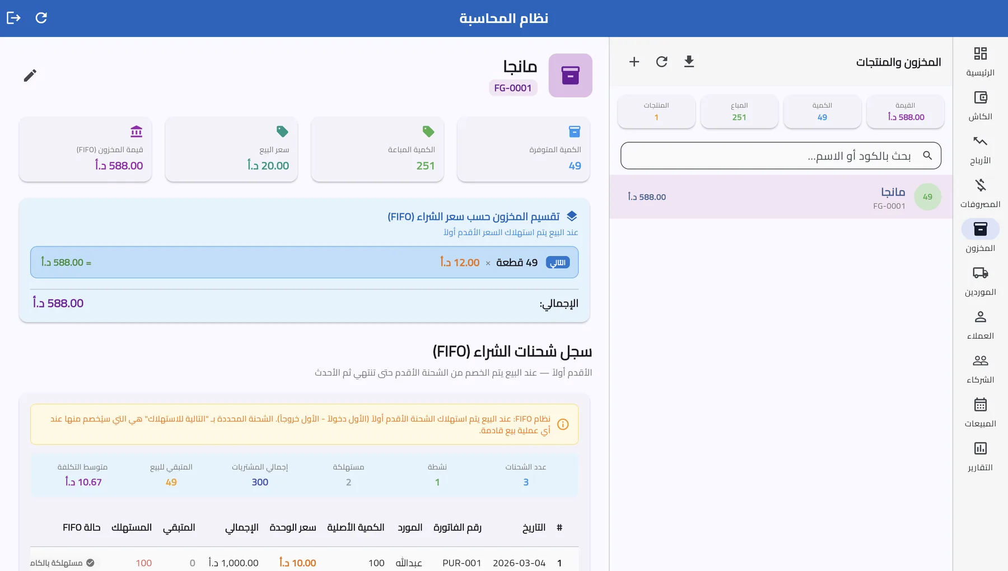Image resolution: width=1008 pixels, height=571 pixels.
Task: Go to the الكاش section
Action: point(980,106)
